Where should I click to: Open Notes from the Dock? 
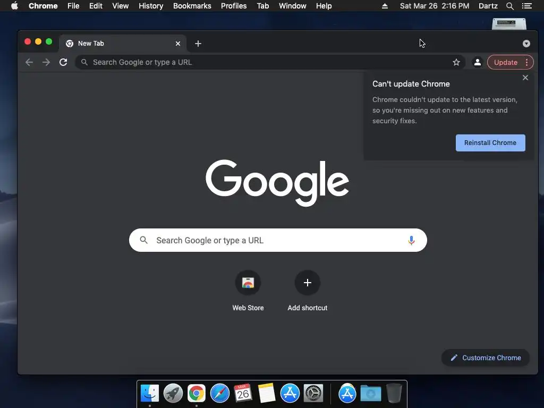pos(267,393)
